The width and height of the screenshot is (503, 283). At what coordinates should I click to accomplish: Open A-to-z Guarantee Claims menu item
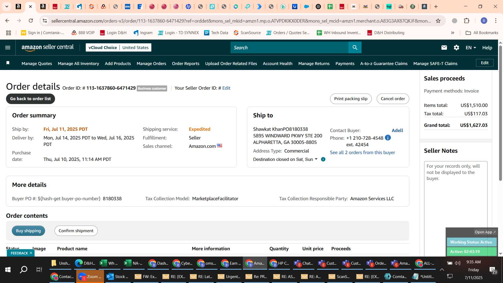pyautogui.click(x=384, y=63)
